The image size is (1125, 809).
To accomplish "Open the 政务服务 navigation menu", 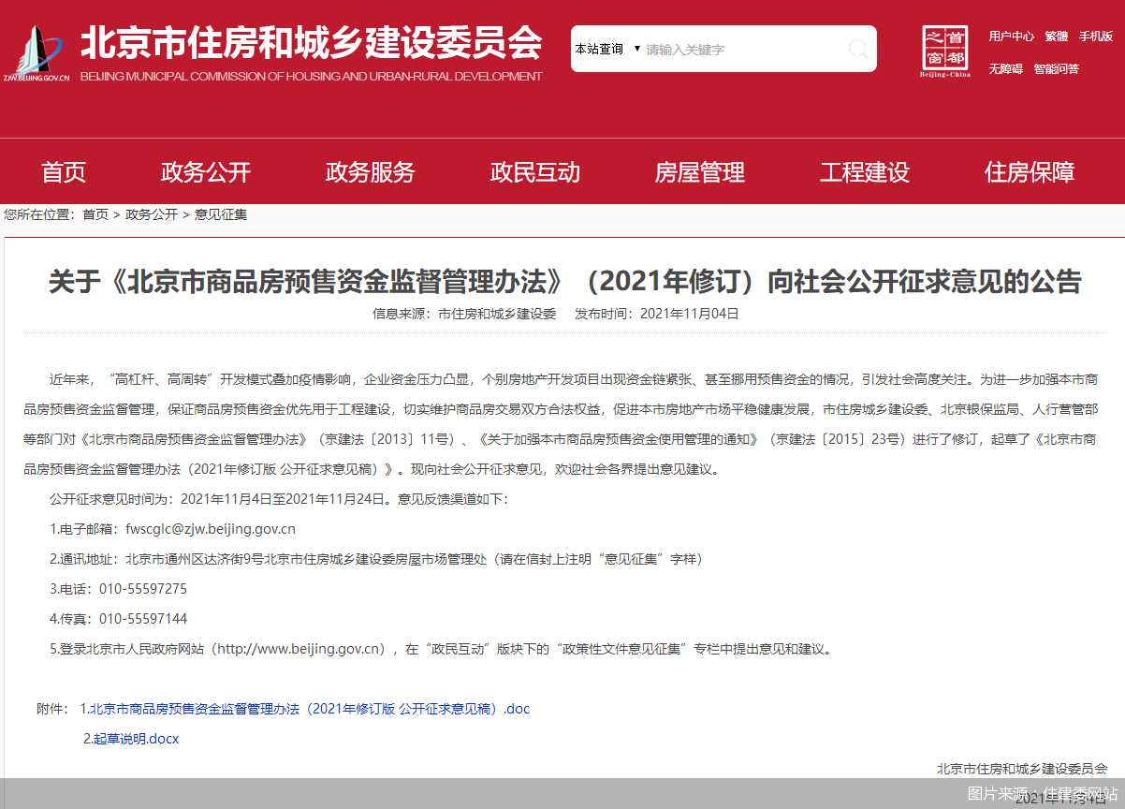I will [371, 172].
